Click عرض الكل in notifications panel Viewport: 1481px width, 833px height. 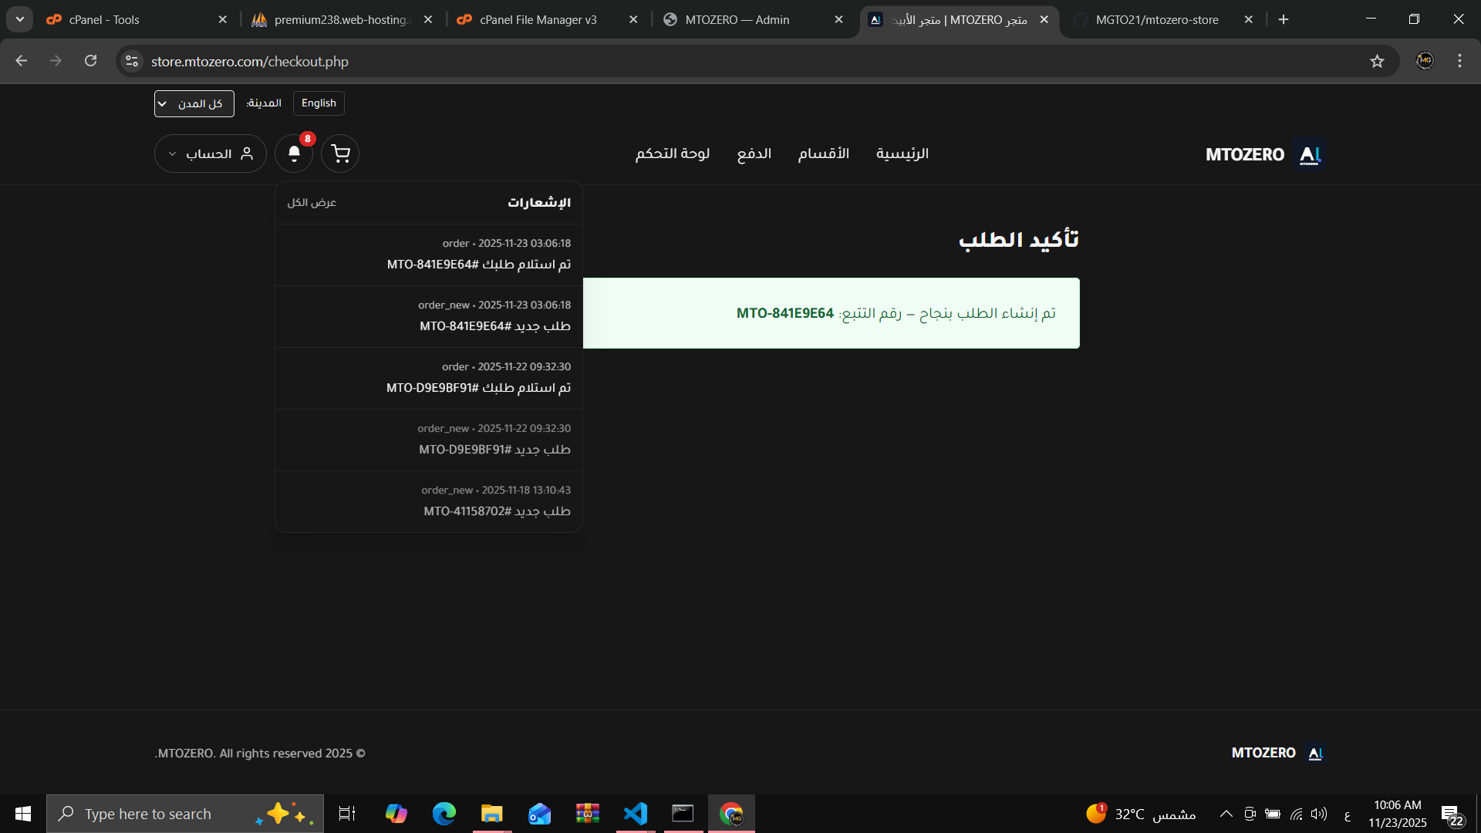point(312,202)
